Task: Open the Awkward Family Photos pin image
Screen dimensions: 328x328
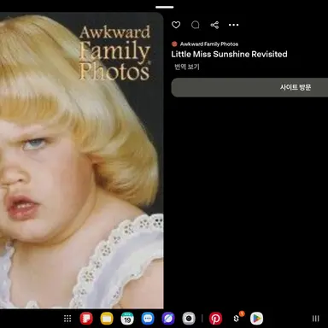Action: pos(82,161)
